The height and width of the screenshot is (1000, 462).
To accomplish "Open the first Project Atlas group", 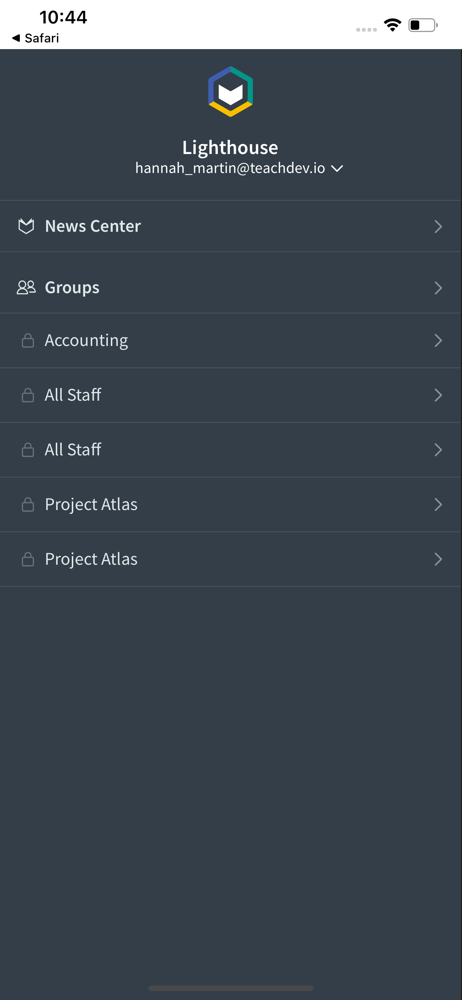I will coord(91,504).
